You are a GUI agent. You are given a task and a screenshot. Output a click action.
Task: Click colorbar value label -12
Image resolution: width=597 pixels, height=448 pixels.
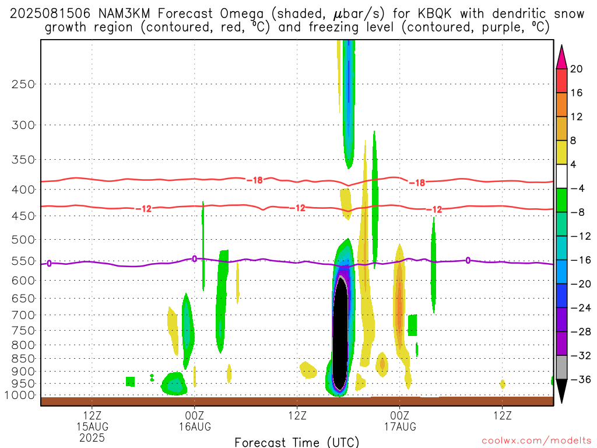pyautogui.click(x=581, y=236)
